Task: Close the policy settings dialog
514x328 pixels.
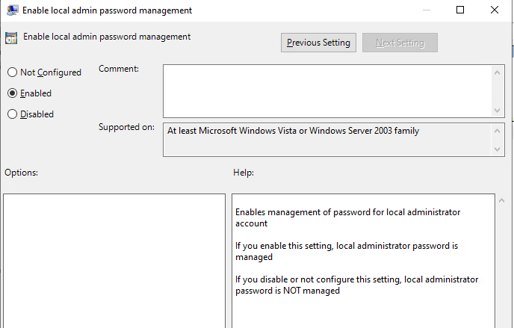Action: [x=494, y=10]
